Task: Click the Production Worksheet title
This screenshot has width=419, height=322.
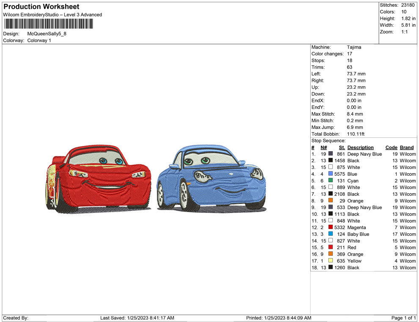Action: point(41,7)
